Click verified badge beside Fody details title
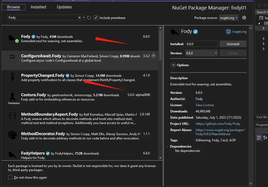The height and width of the screenshot is (187, 268). pos(195,32)
